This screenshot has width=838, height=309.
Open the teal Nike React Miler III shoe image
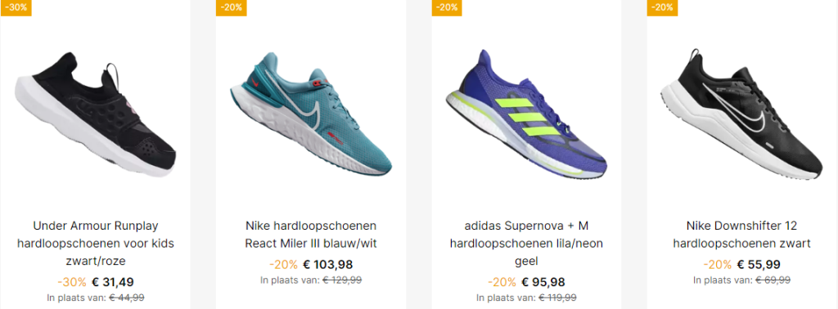pos(310,113)
